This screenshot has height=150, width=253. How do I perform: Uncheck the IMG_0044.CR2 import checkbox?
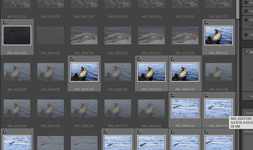[x=173, y=95]
